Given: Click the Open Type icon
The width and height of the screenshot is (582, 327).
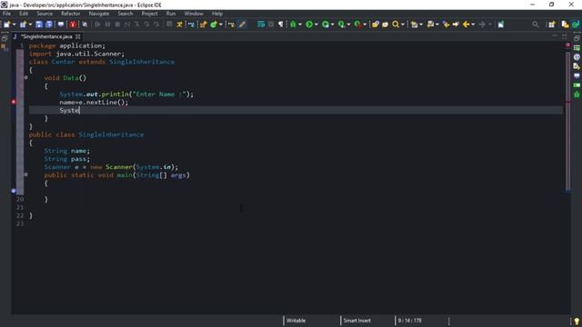Looking at the screenshot, I should pos(376,25).
